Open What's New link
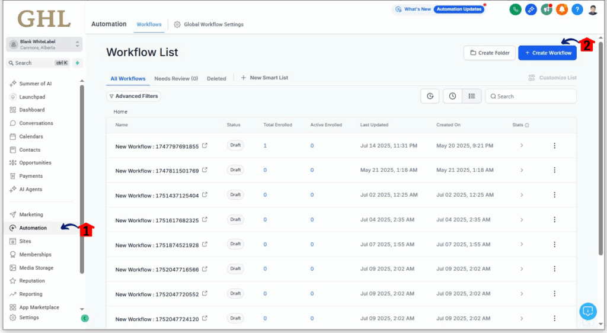The height and width of the screenshot is (333, 607). (x=413, y=9)
